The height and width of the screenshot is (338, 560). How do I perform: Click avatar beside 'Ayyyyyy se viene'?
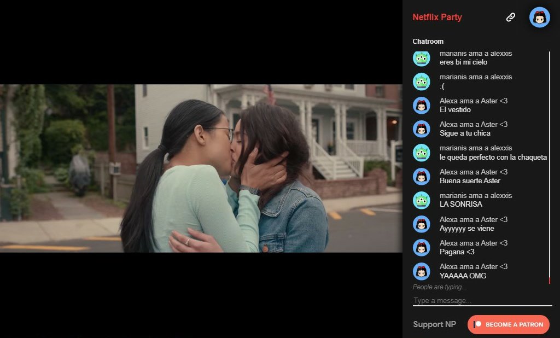click(x=422, y=224)
